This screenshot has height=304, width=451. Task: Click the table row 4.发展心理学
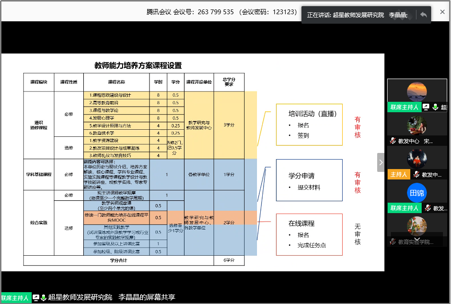coord(116,118)
